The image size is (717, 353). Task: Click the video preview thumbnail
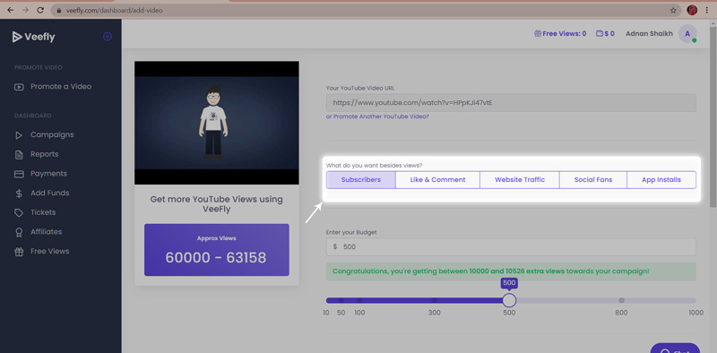[x=217, y=123]
